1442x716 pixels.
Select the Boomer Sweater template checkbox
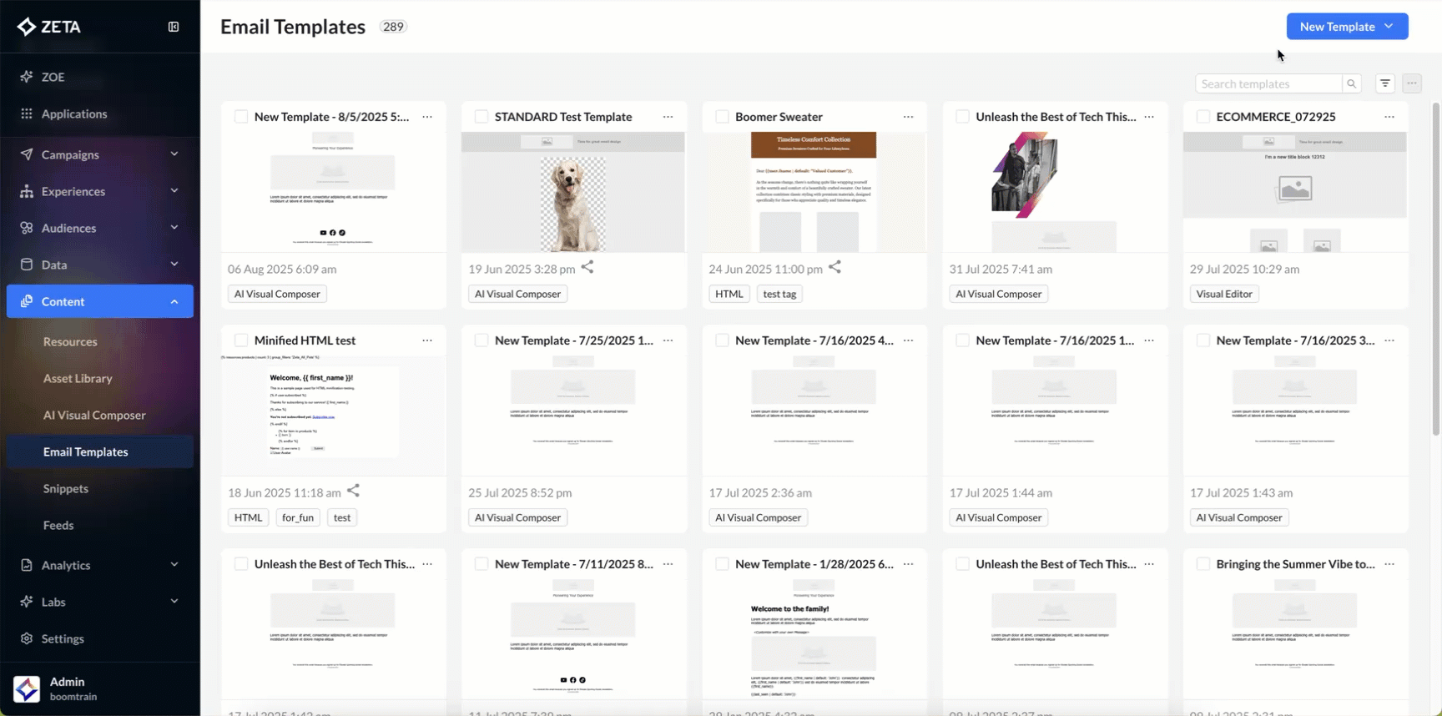[722, 117]
